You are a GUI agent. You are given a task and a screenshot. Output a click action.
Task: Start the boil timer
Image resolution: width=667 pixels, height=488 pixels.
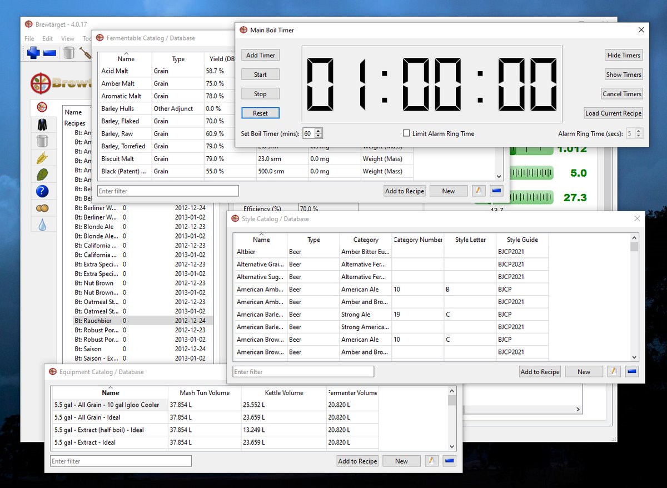(x=261, y=74)
